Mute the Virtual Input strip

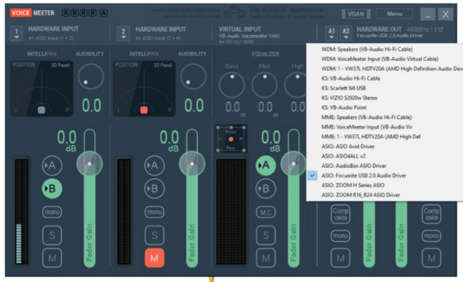[x=266, y=259]
